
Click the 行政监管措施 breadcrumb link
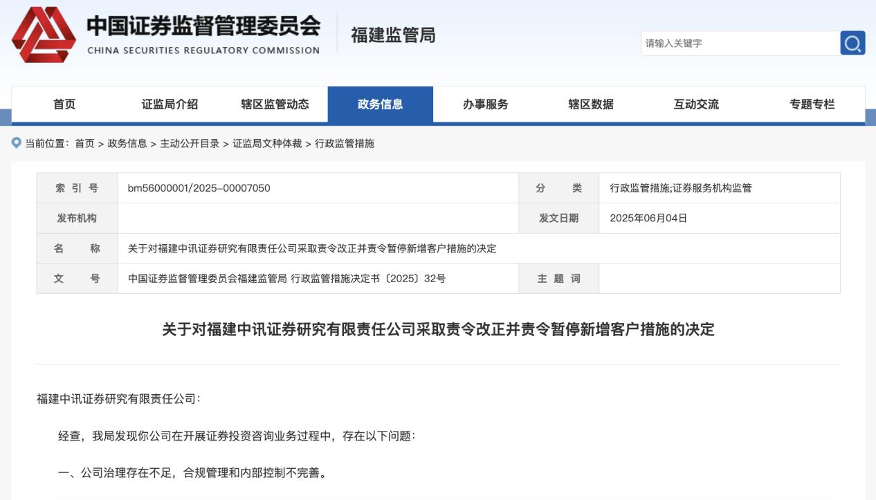(x=345, y=143)
